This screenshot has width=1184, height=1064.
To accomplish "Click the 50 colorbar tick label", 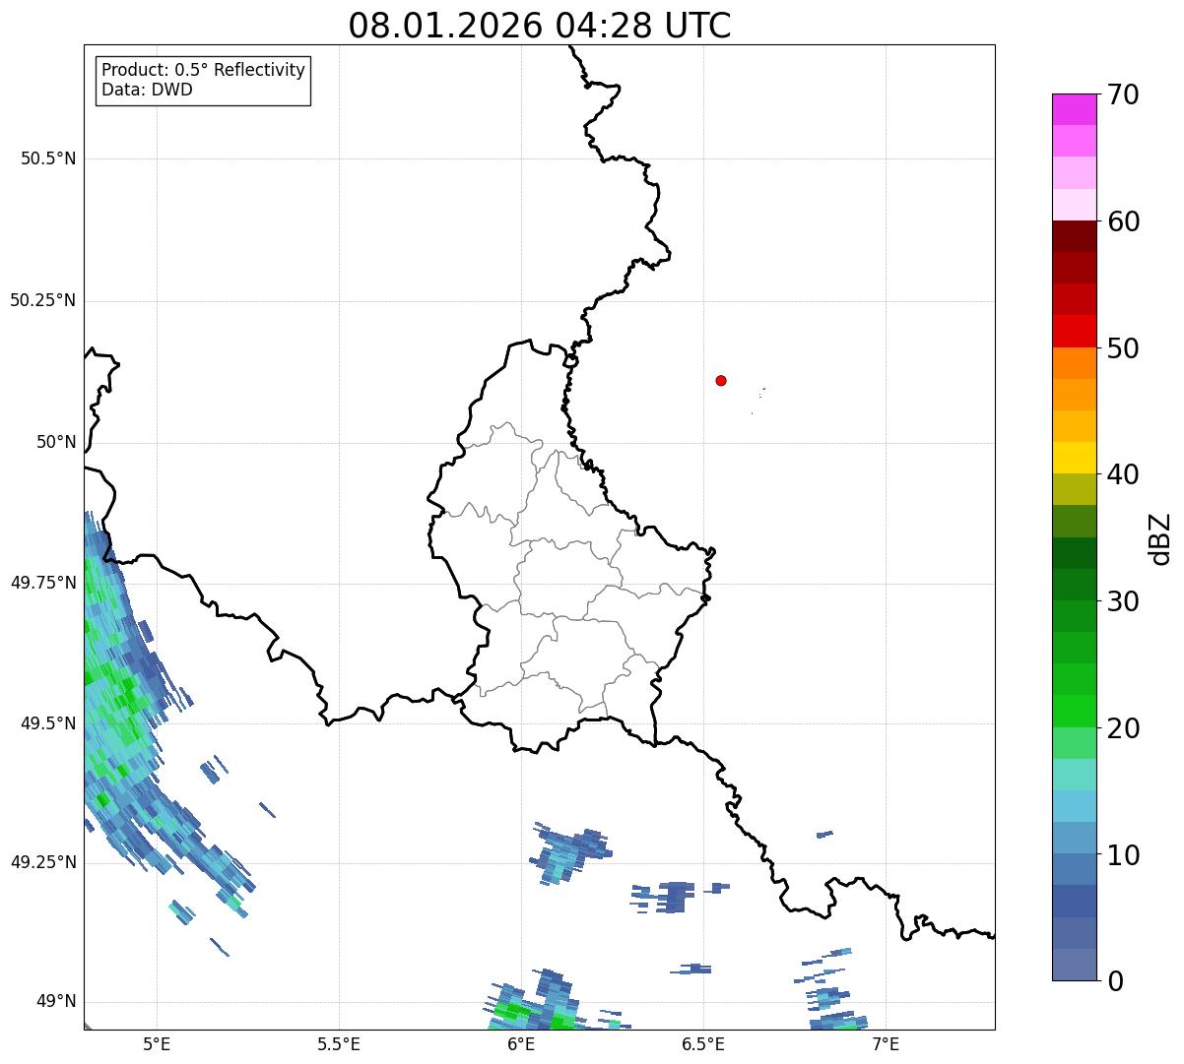I will tap(1124, 348).
